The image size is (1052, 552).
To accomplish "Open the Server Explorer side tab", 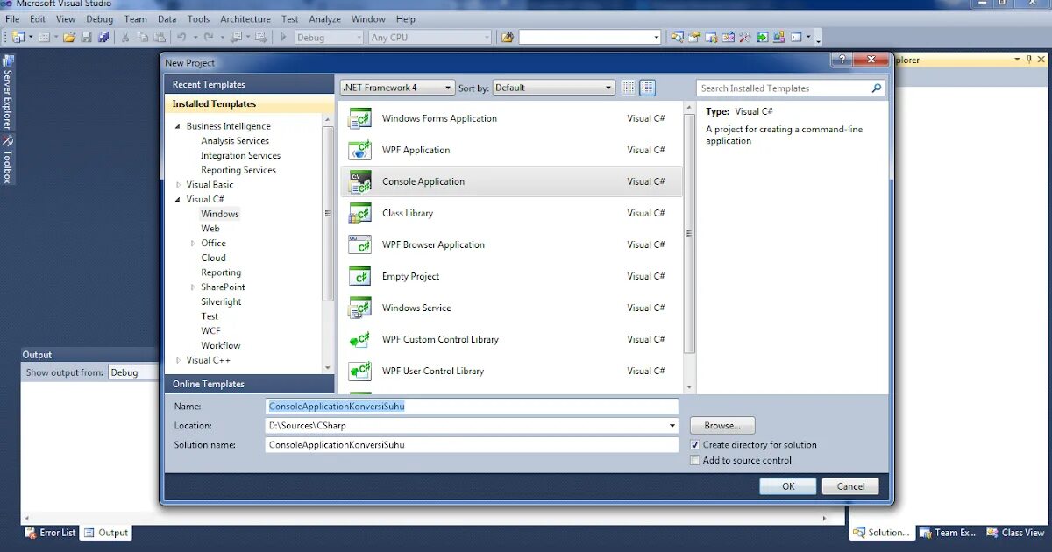I will pos(8,92).
